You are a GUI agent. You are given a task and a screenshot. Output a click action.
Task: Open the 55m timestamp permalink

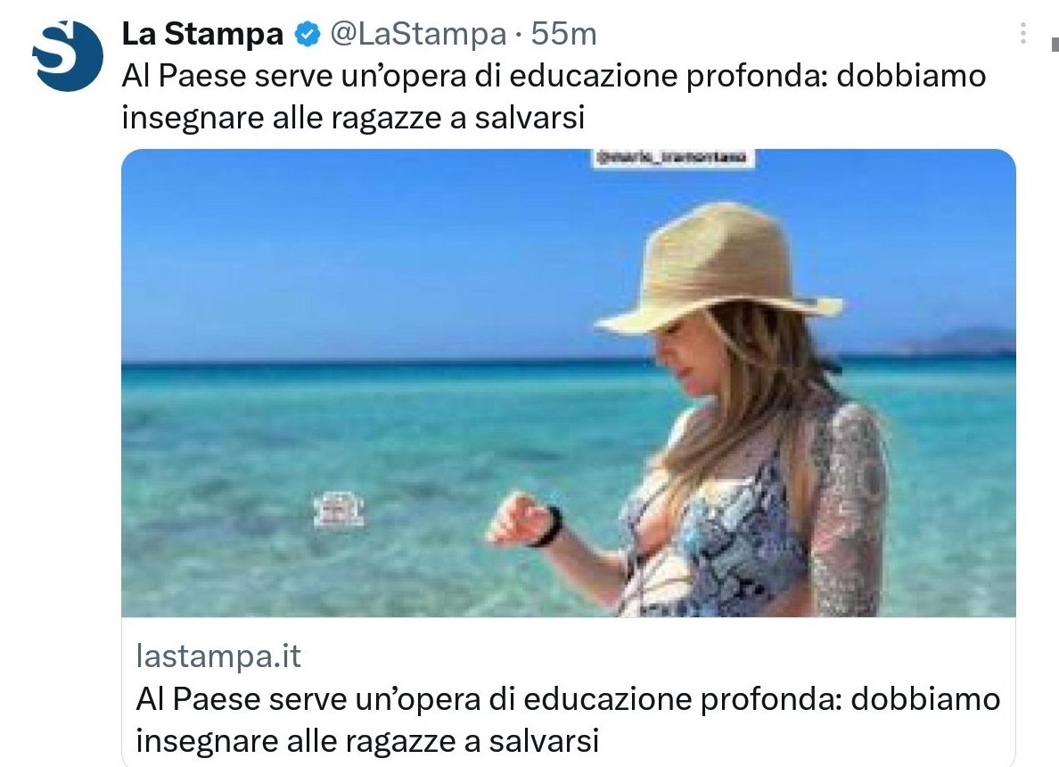click(x=564, y=34)
